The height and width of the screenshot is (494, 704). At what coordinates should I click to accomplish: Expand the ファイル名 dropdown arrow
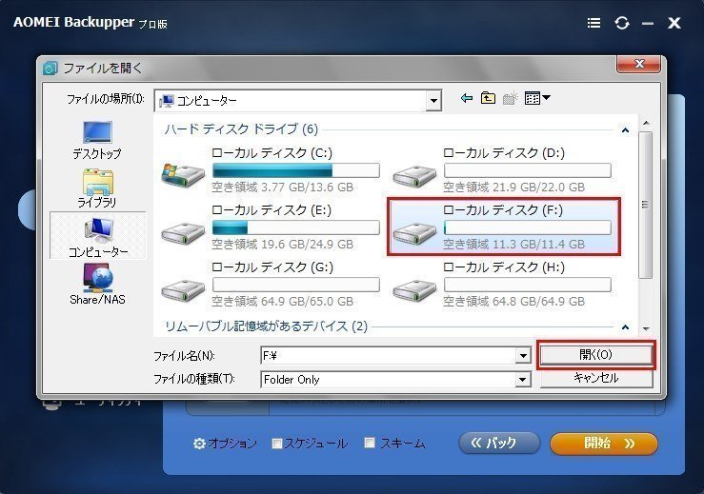(x=523, y=356)
